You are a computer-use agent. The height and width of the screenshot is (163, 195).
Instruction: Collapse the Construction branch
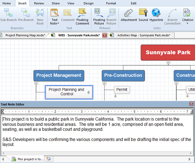(176, 83)
